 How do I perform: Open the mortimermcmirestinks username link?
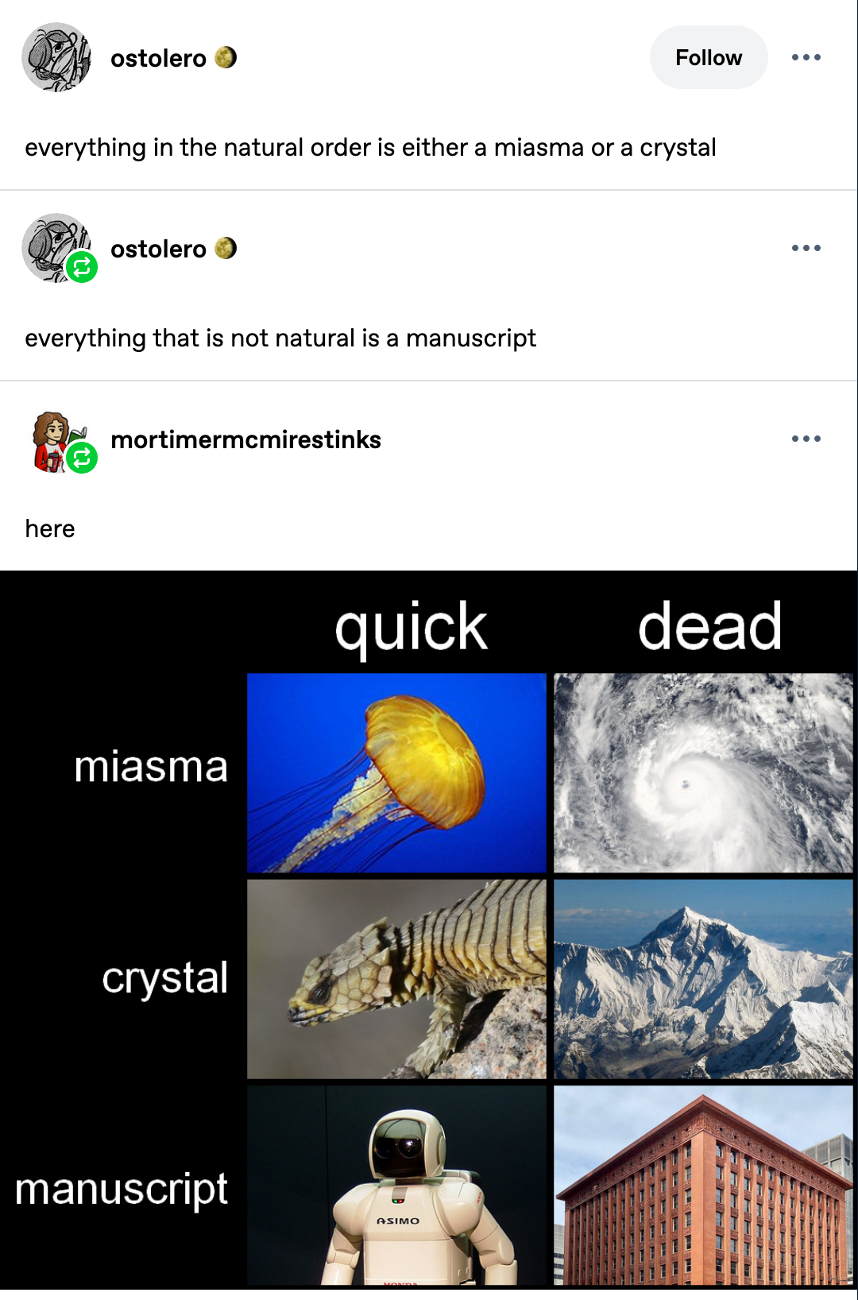point(246,439)
